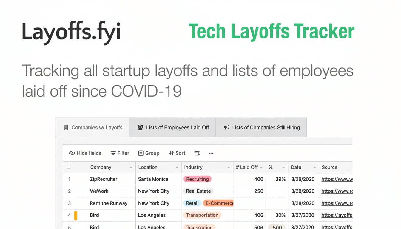Screen dimensions: 401x229
Task: Select the Companies w/ Layoffs tab
Action: (x=92, y=127)
